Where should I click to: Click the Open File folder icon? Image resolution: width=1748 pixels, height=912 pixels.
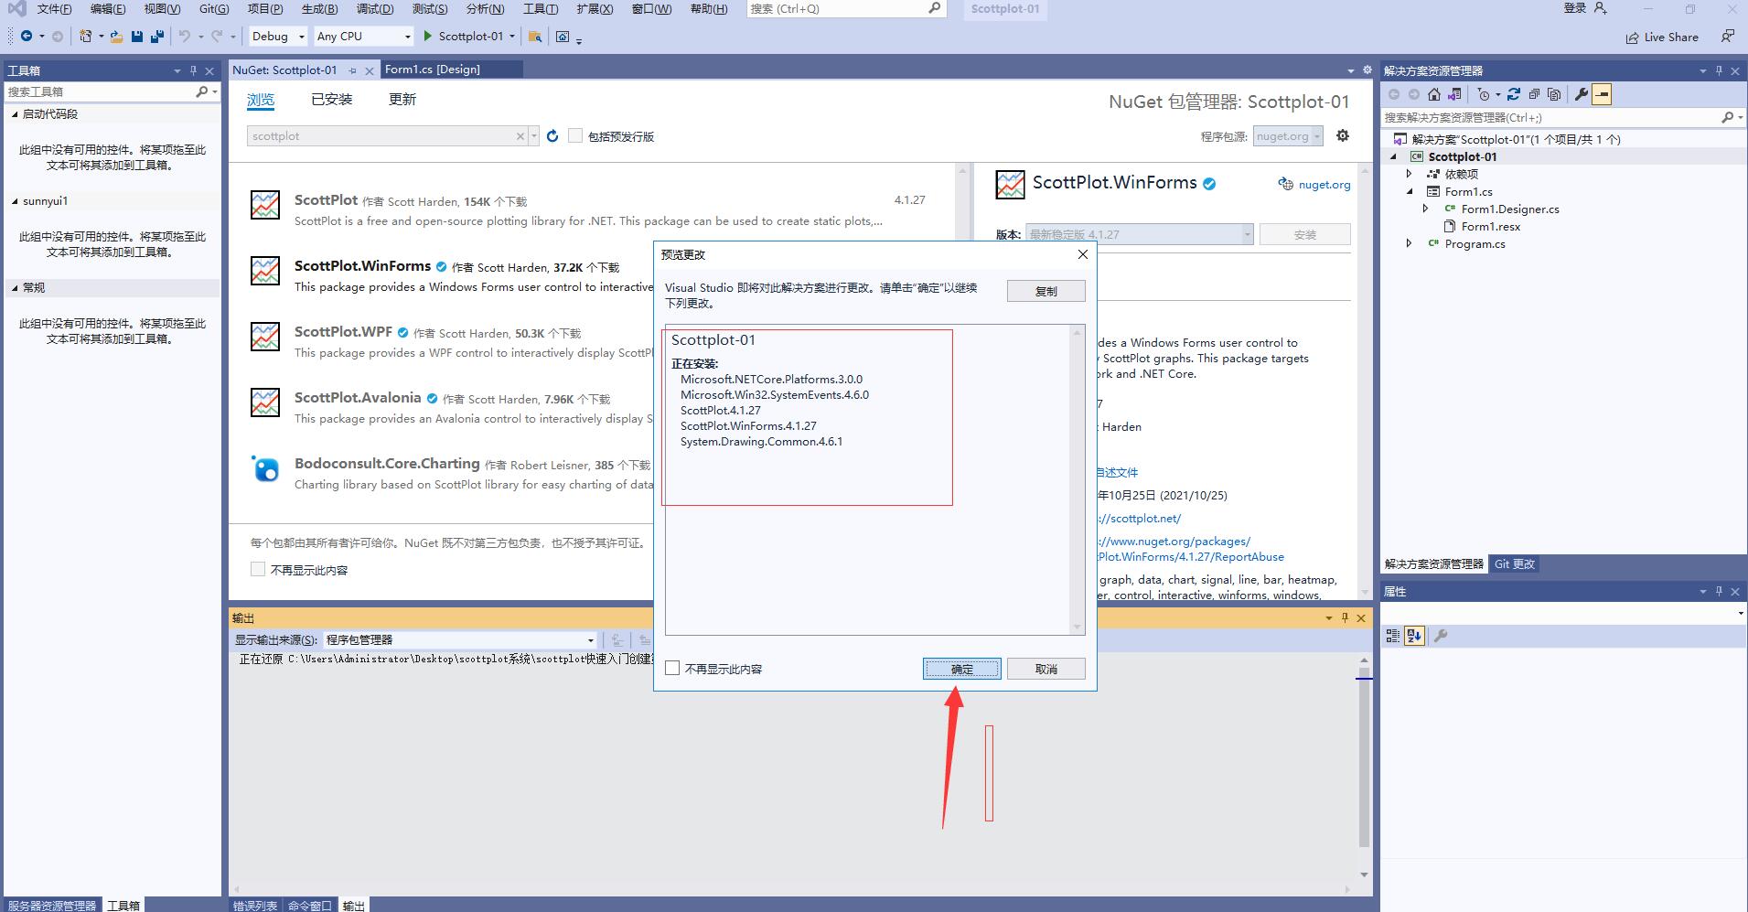(116, 37)
